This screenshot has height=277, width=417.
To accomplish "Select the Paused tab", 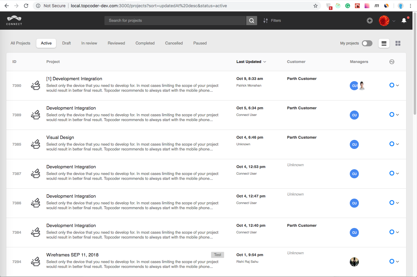I will (x=200, y=43).
